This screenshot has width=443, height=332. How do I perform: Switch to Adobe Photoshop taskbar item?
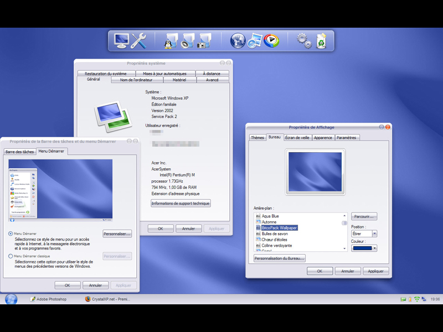48,299
